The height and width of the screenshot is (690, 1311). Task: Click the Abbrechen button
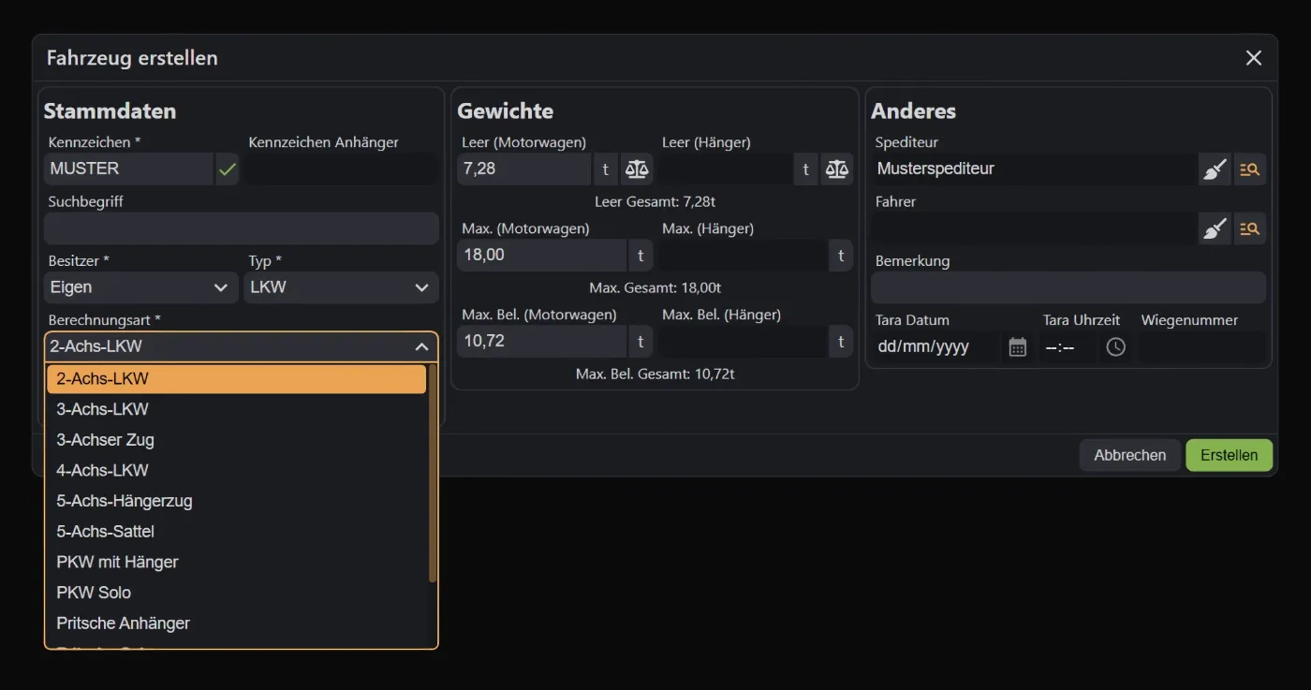[1130, 455]
